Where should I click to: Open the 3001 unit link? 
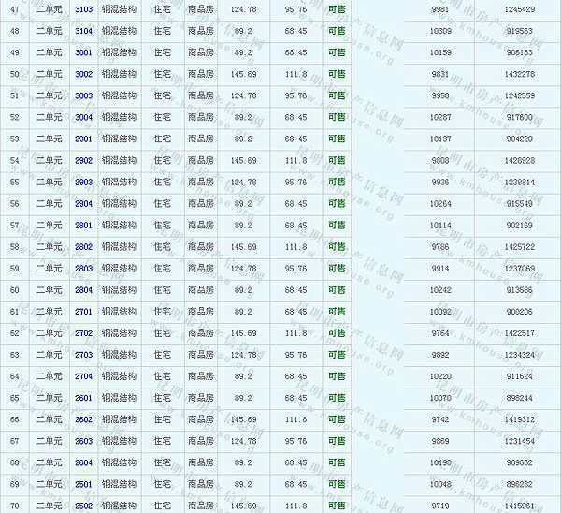coord(83,52)
